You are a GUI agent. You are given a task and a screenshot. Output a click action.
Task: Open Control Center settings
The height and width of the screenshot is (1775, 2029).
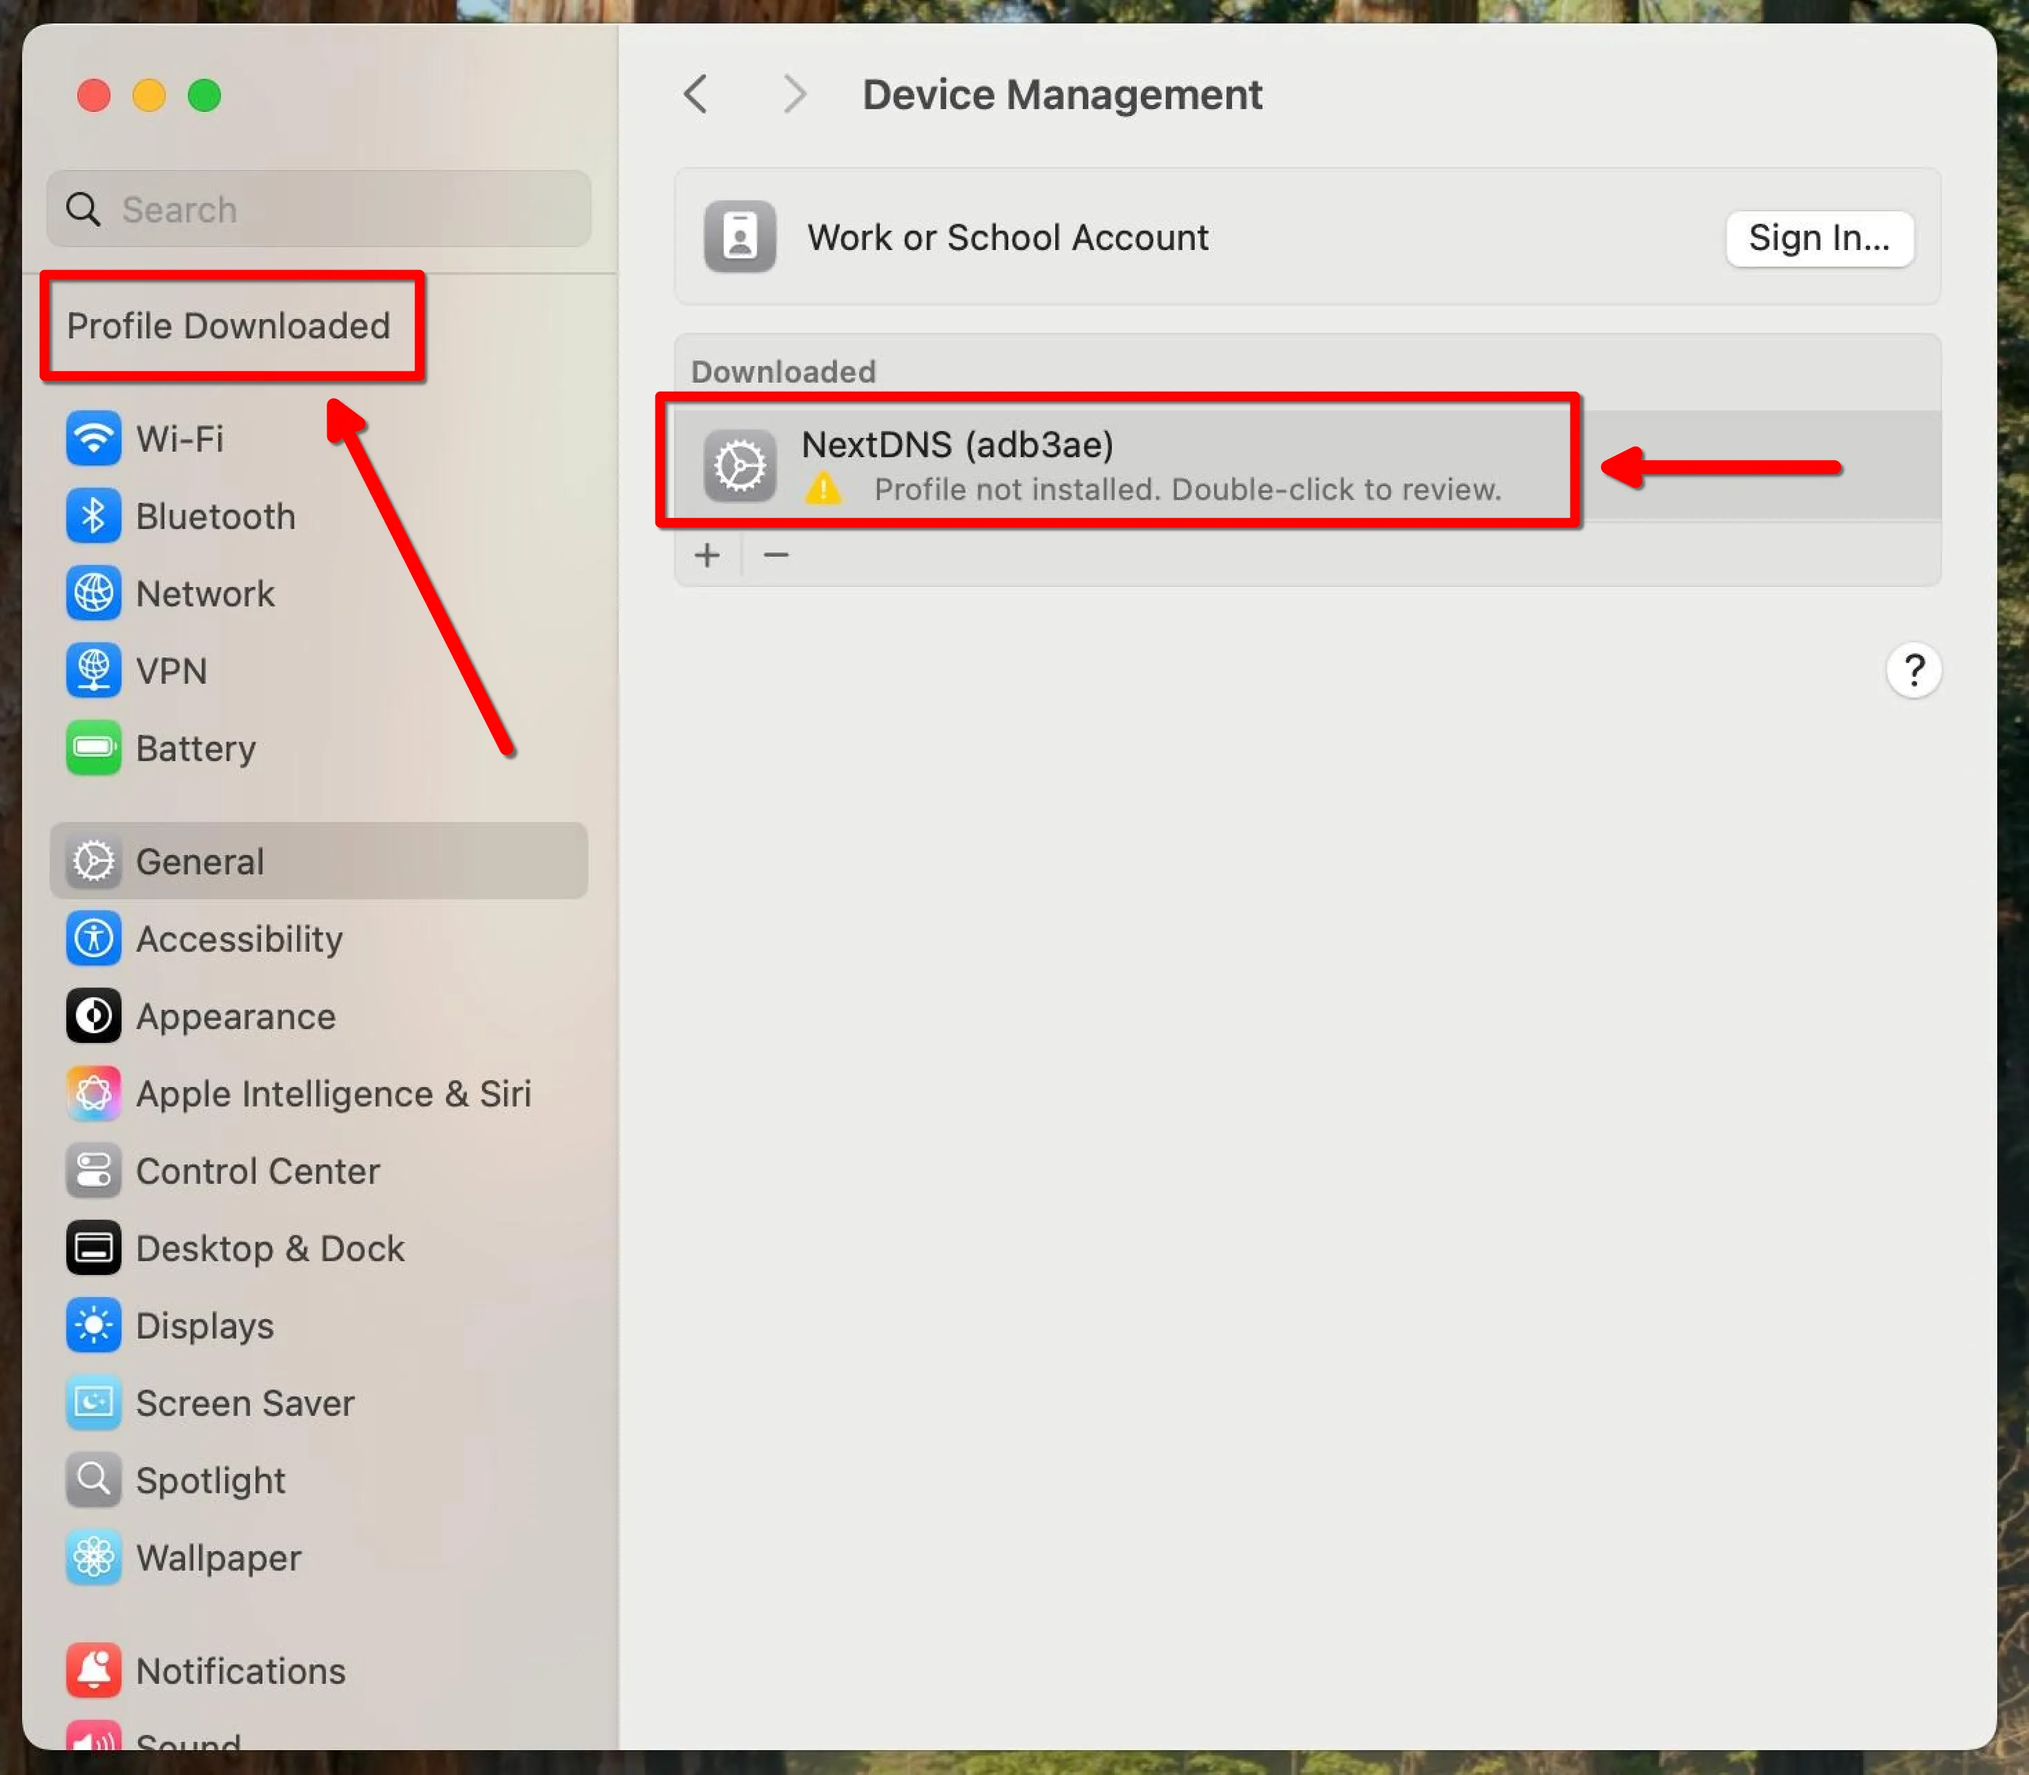click(x=258, y=1171)
